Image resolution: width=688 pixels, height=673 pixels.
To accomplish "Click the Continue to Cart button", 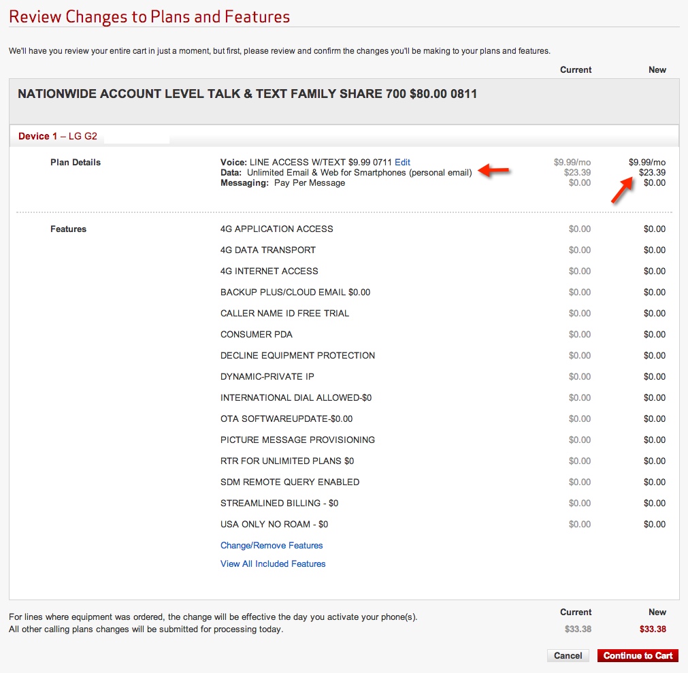I will [x=638, y=656].
